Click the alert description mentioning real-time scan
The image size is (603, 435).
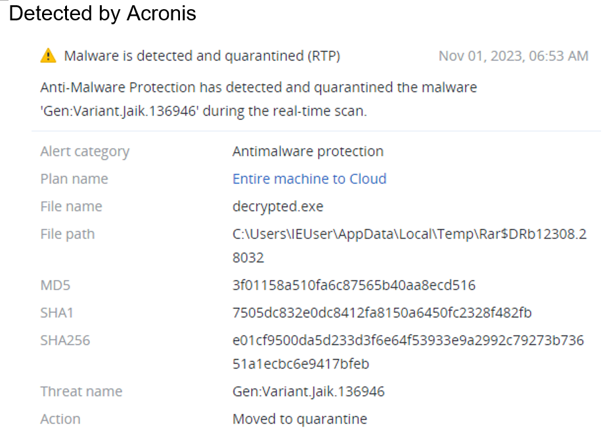[x=258, y=99]
